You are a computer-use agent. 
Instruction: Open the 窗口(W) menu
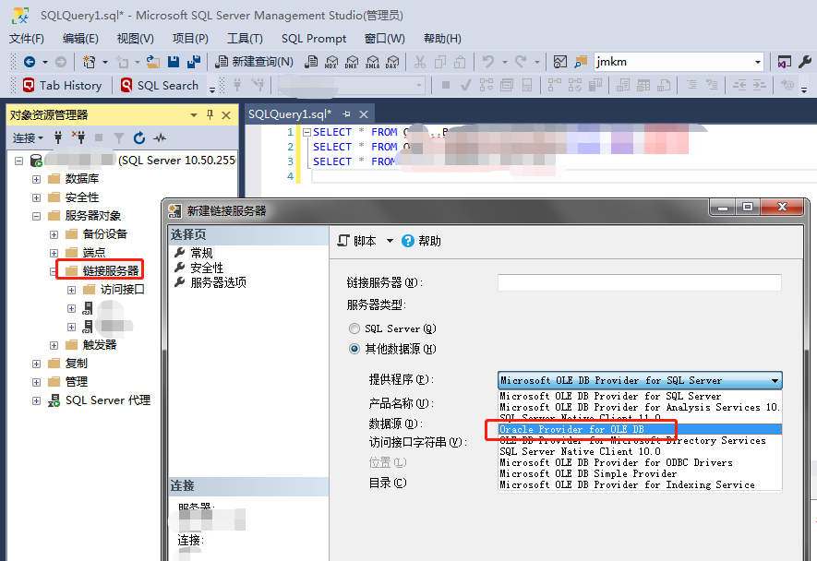pos(385,39)
